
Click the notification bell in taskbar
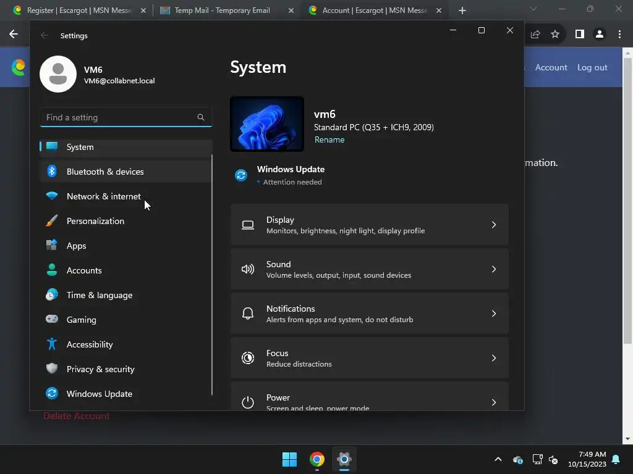(x=616, y=459)
